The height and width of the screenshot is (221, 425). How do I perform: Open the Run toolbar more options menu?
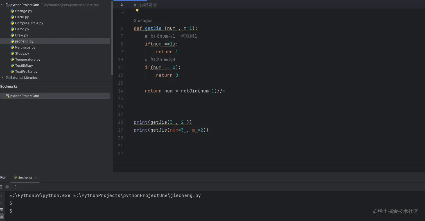point(15,187)
